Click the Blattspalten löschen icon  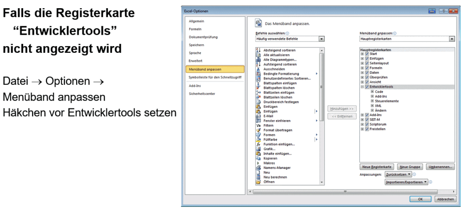tap(258, 88)
